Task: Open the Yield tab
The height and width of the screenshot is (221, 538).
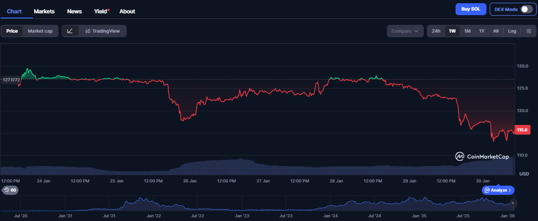Action: [101, 11]
